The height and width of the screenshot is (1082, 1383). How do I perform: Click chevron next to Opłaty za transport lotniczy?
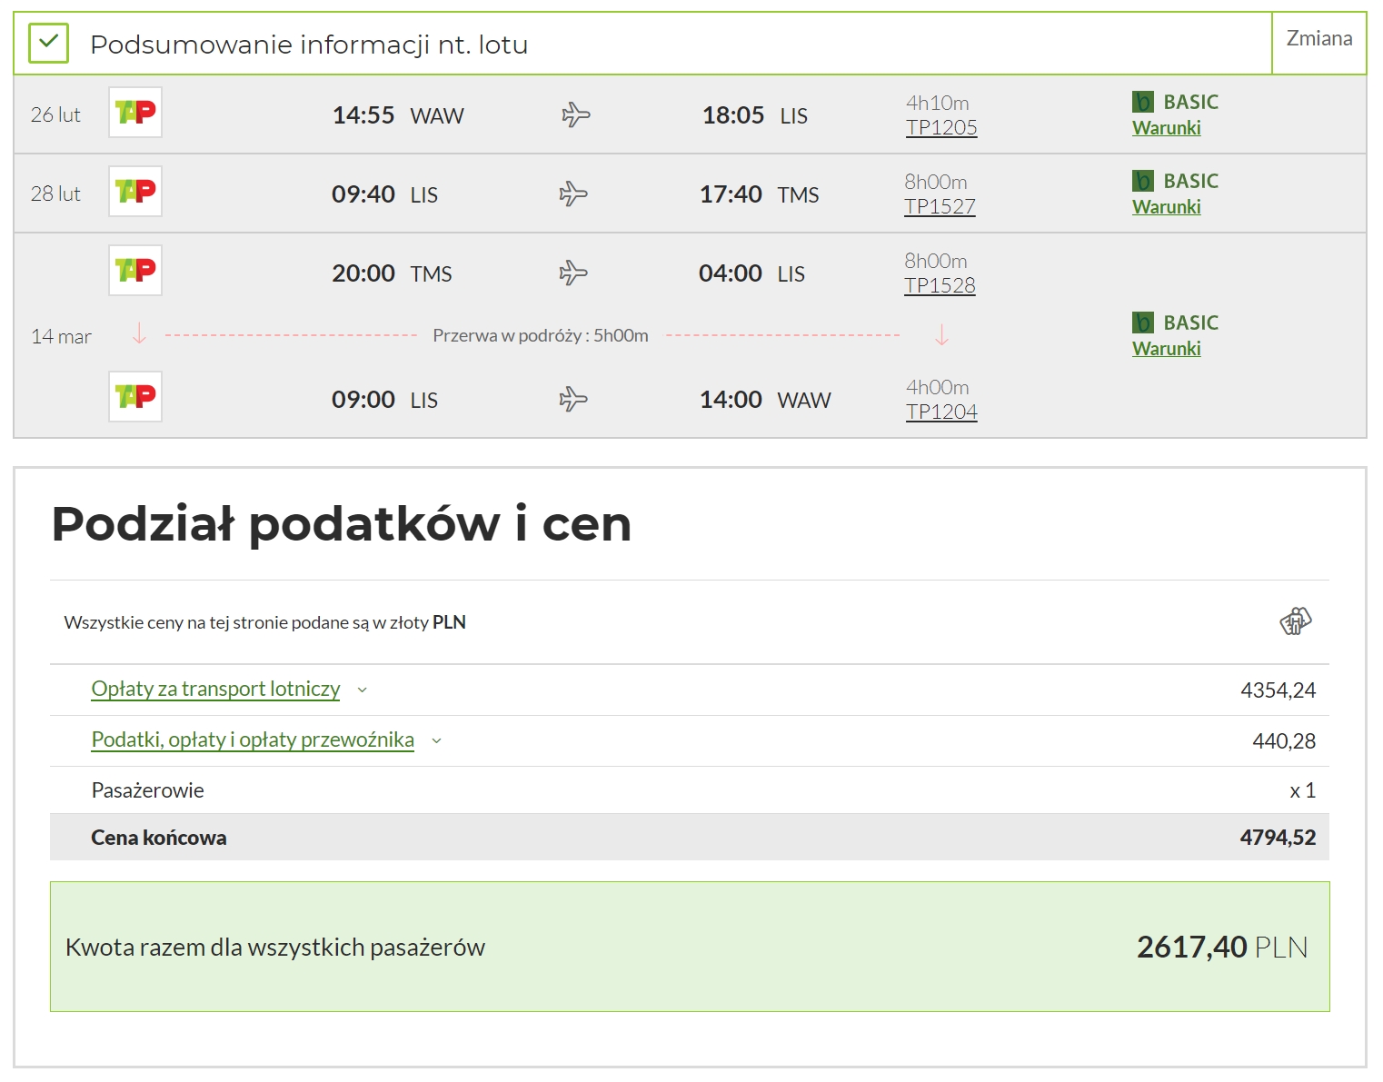363,690
